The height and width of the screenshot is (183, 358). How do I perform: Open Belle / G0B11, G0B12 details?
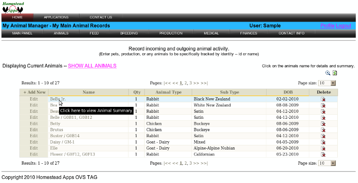tap(71, 117)
